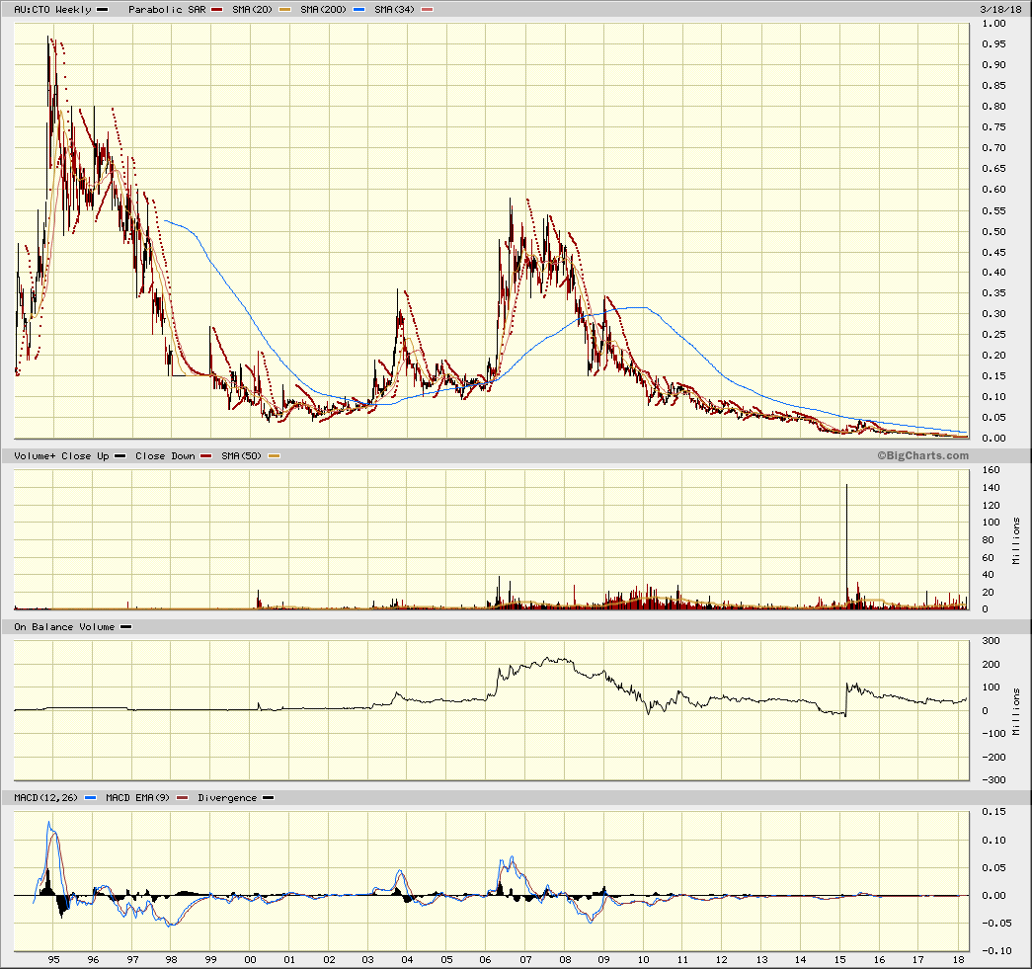Select the SMA(34) legend label
Viewport: 1032px width, 969px height.
coord(394,10)
